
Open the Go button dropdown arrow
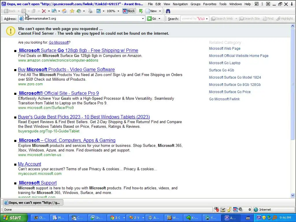tap(159, 18)
